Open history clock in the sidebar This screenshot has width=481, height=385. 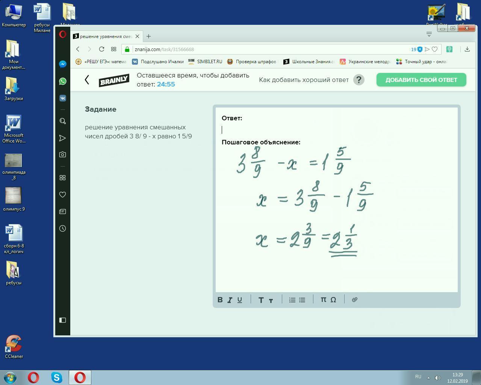63,228
